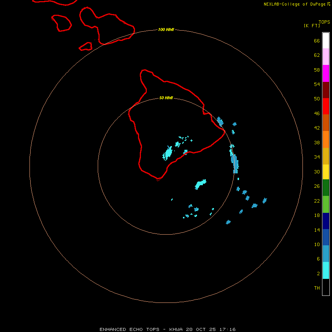Click the TH threshold legend label
The height and width of the screenshot is (332, 332).
[317, 288]
